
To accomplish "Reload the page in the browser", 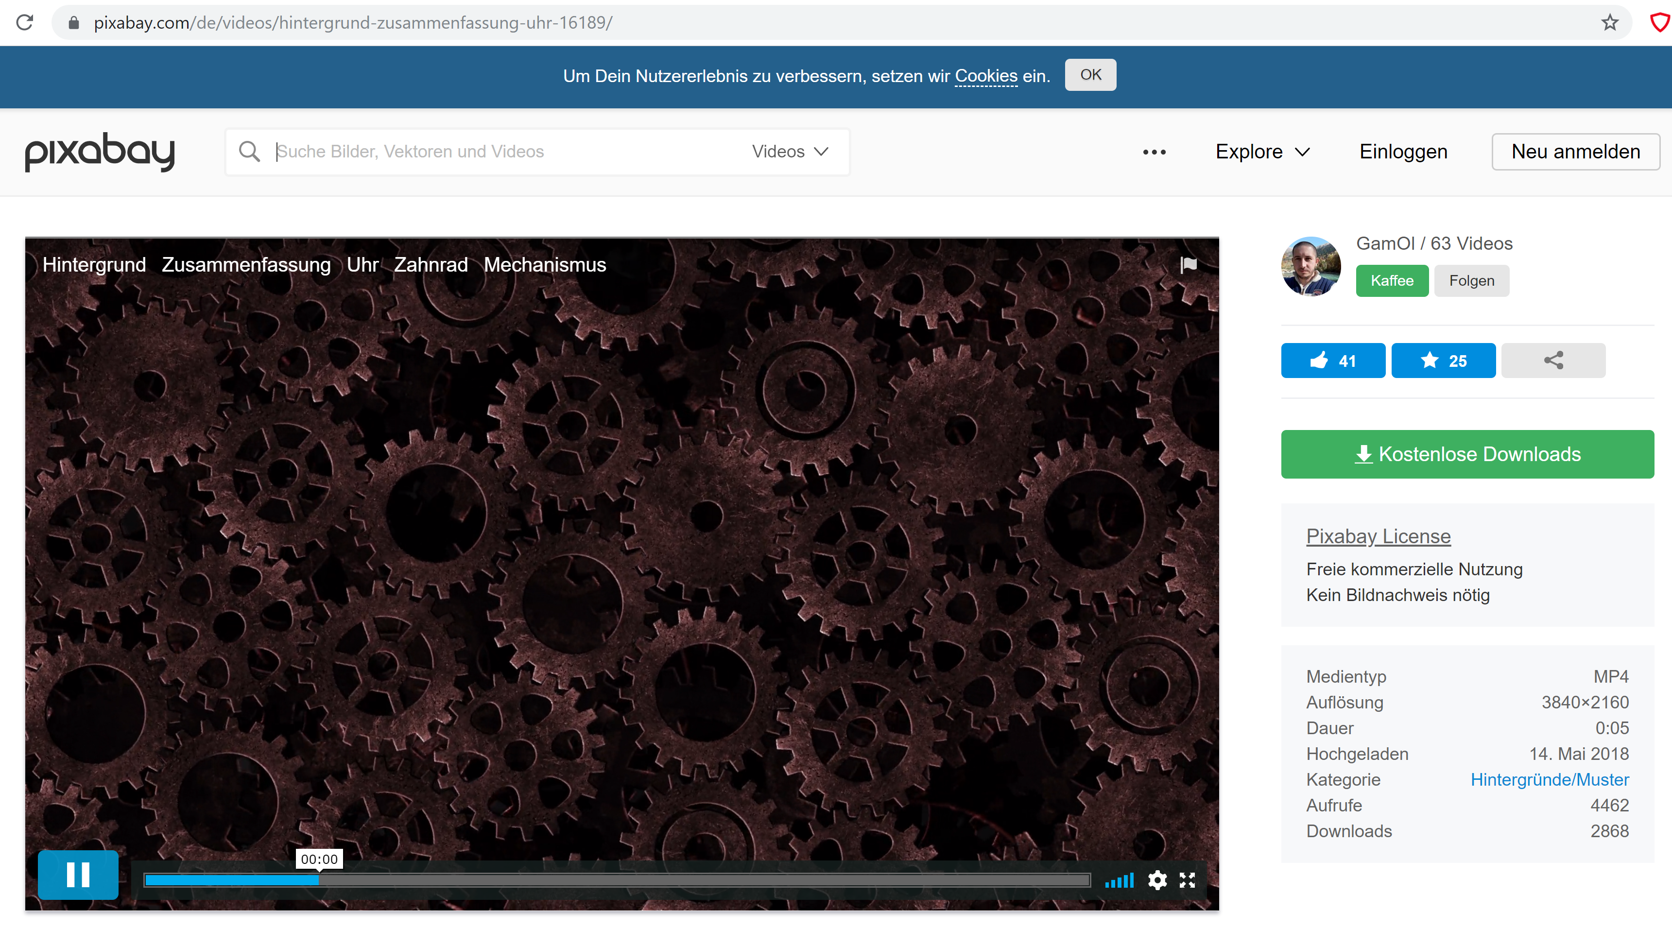I will (x=25, y=23).
